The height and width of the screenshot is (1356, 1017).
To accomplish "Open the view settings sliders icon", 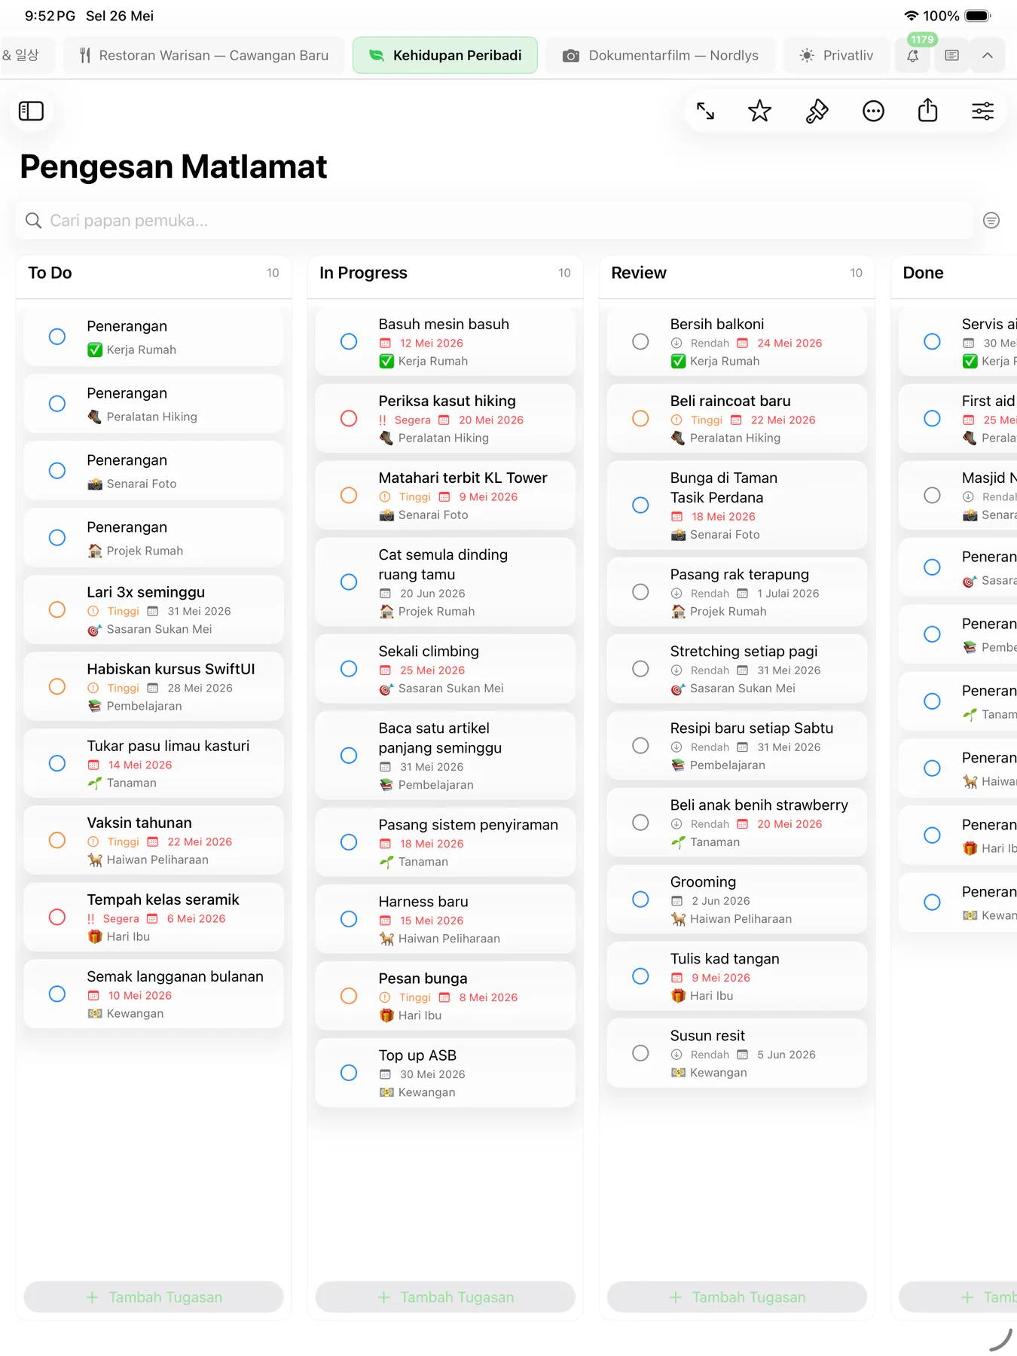I will point(982,111).
